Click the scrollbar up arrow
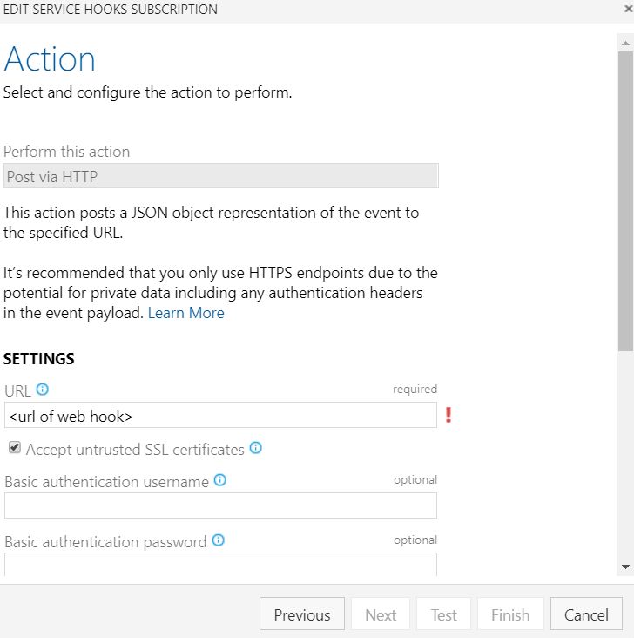This screenshot has width=634, height=638. [x=625, y=43]
